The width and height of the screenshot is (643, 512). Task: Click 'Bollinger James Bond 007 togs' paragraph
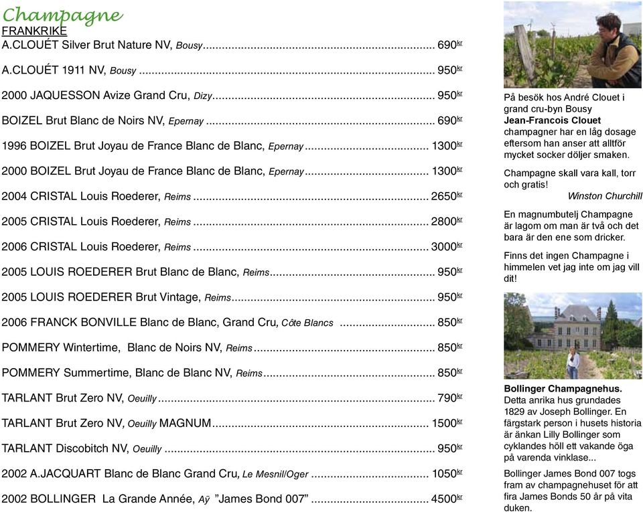571,491
